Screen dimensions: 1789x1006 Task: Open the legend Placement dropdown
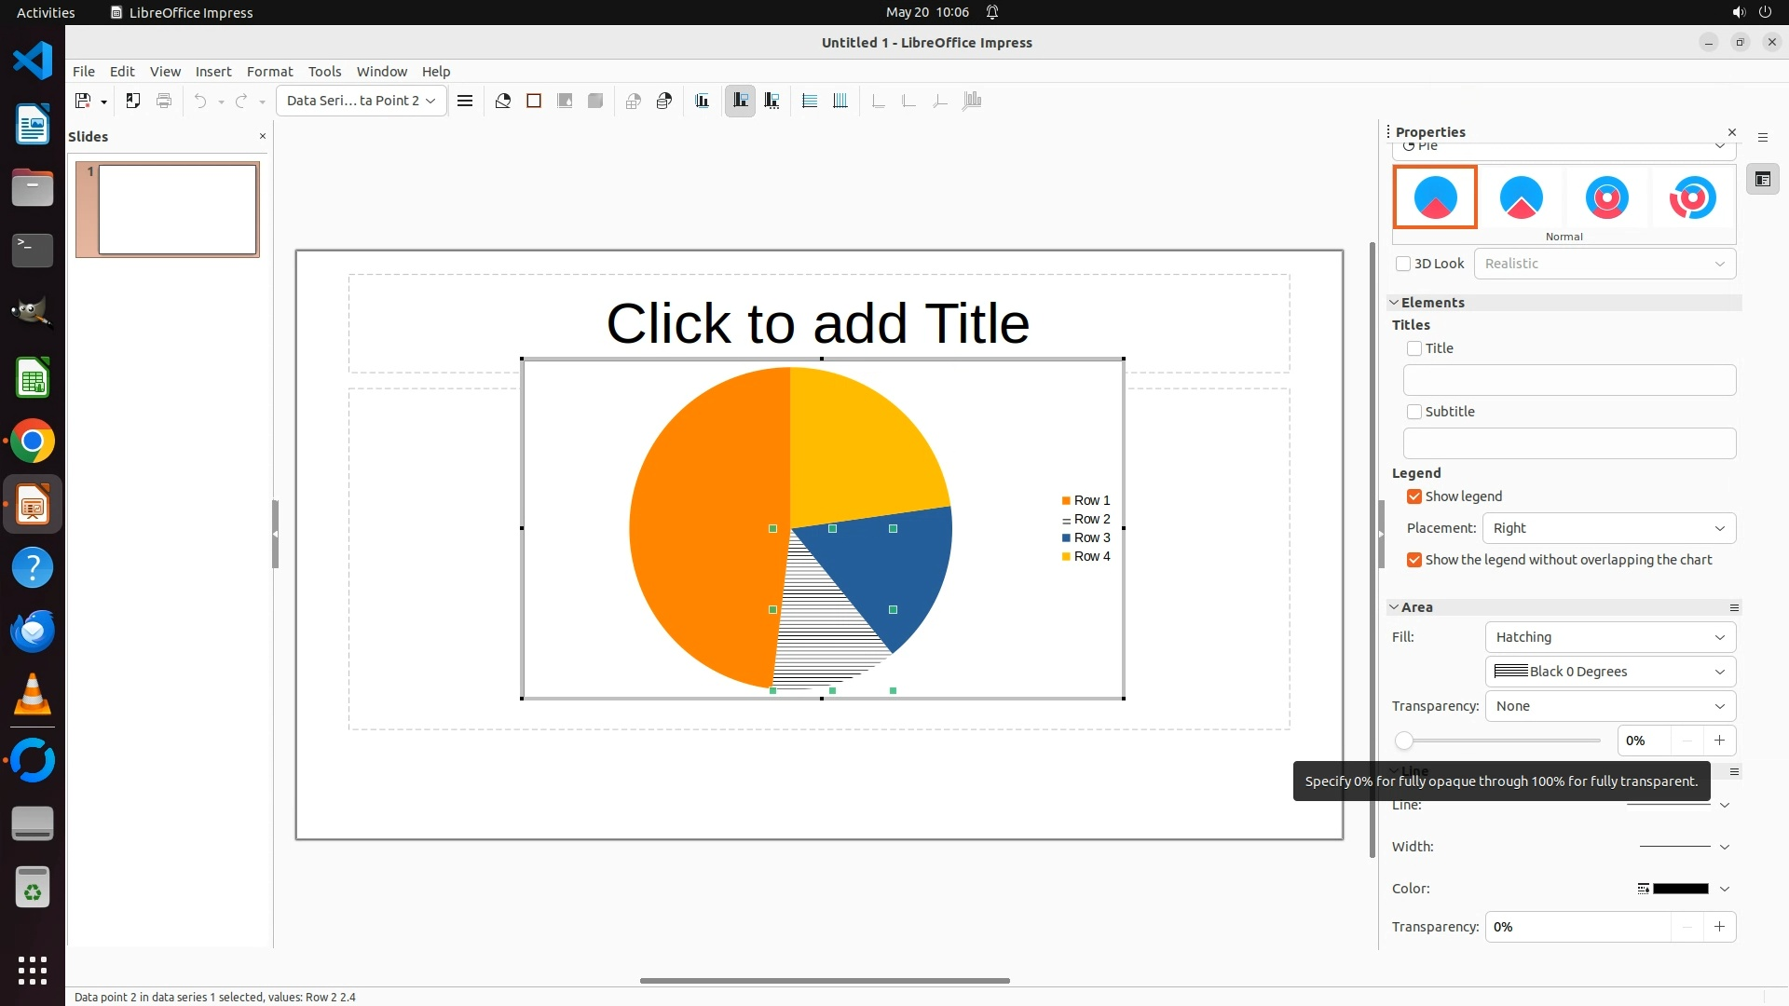(1609, 528)
